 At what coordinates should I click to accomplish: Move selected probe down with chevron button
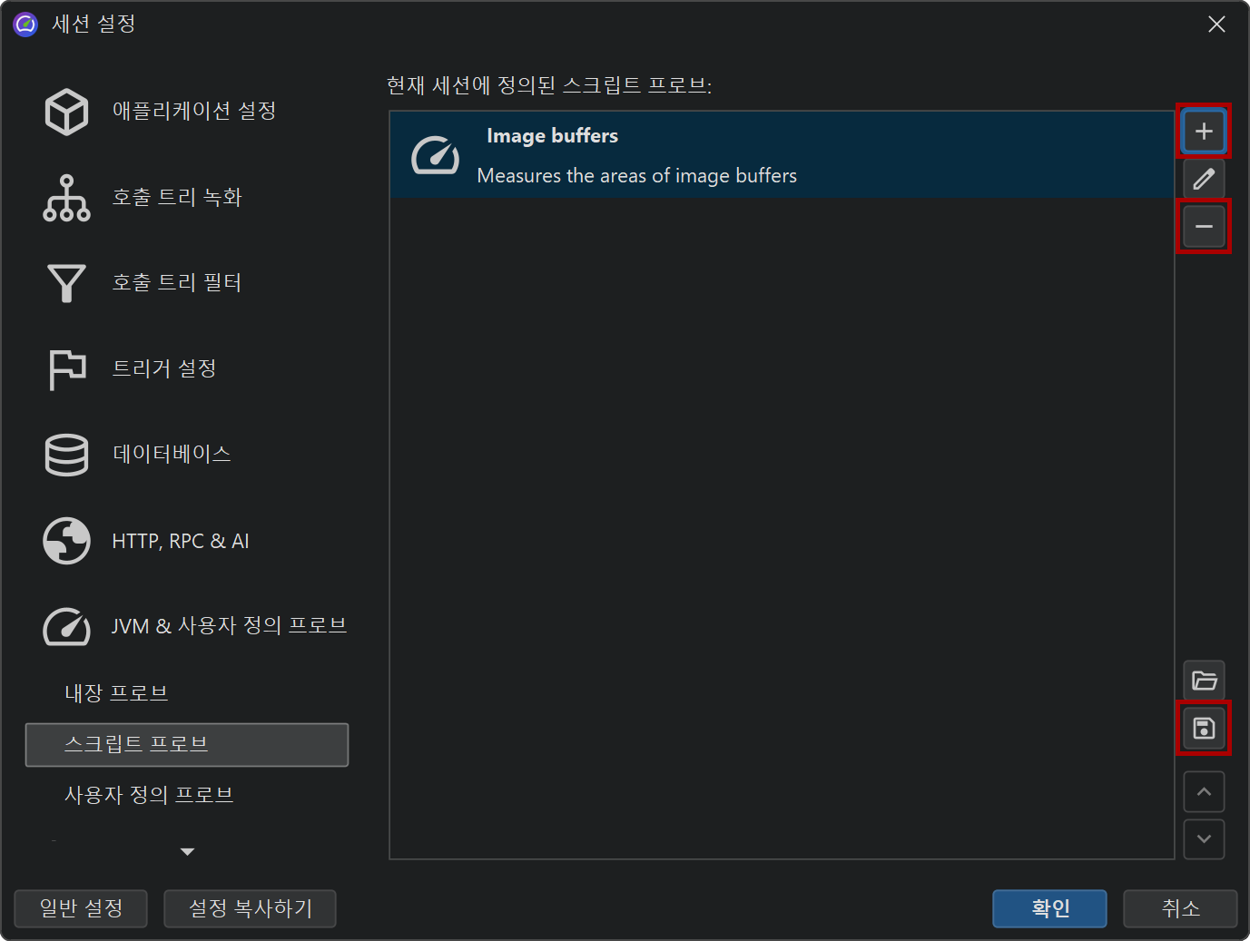[1204, 839]
